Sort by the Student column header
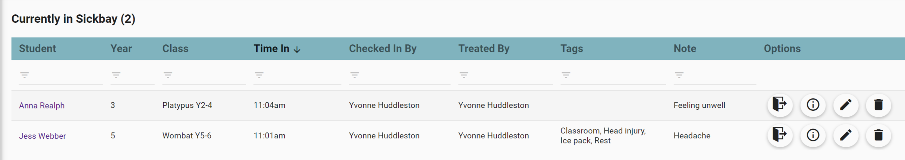Image resolution: width=905 pixels, height=160 pixels. click(x=37, y=49)
